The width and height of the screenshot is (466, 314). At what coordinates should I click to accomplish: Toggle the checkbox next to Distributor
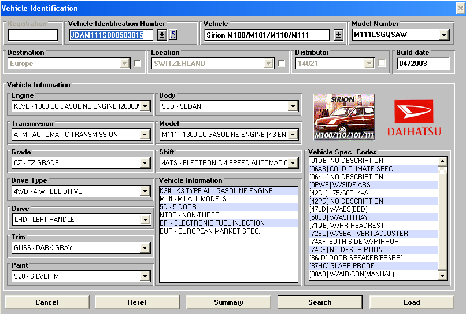382,64
